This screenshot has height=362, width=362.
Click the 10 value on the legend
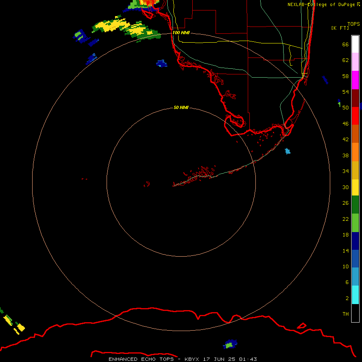coord(346,266)
